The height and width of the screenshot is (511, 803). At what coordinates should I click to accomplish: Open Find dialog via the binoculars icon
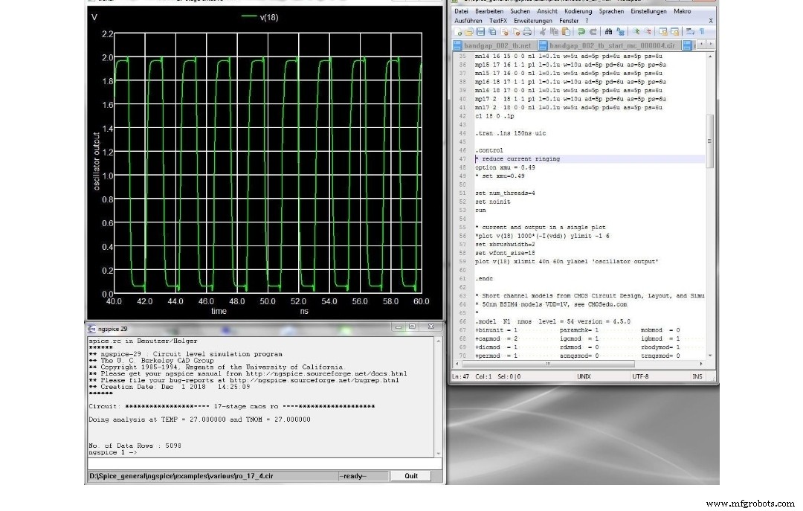click(x=609, y=32)
